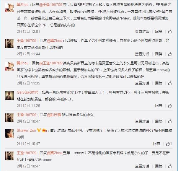Open GaryGao时代 user profile name

pos(27,92)
